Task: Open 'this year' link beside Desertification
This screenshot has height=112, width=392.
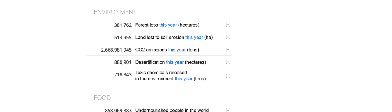Action: pyautogui.click(x=175, y=62)
